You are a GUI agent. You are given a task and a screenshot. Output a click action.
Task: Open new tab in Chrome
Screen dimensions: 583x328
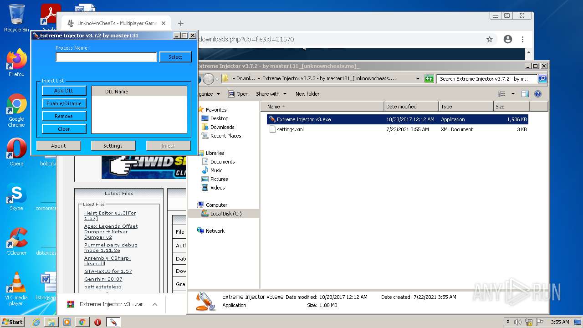(x=181, y=23)
